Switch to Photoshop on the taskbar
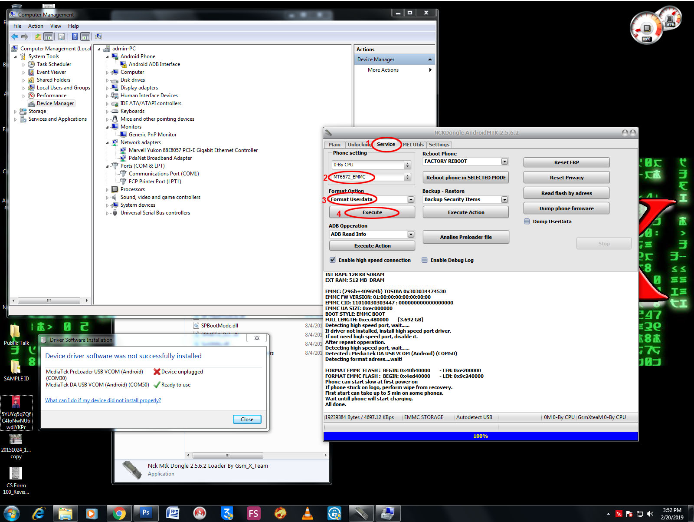Screen dimensions: 694x522 click(146, 513)
